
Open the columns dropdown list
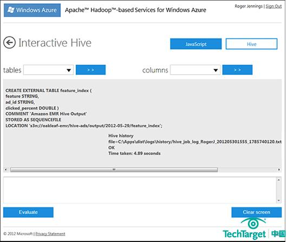pos(195,70)
